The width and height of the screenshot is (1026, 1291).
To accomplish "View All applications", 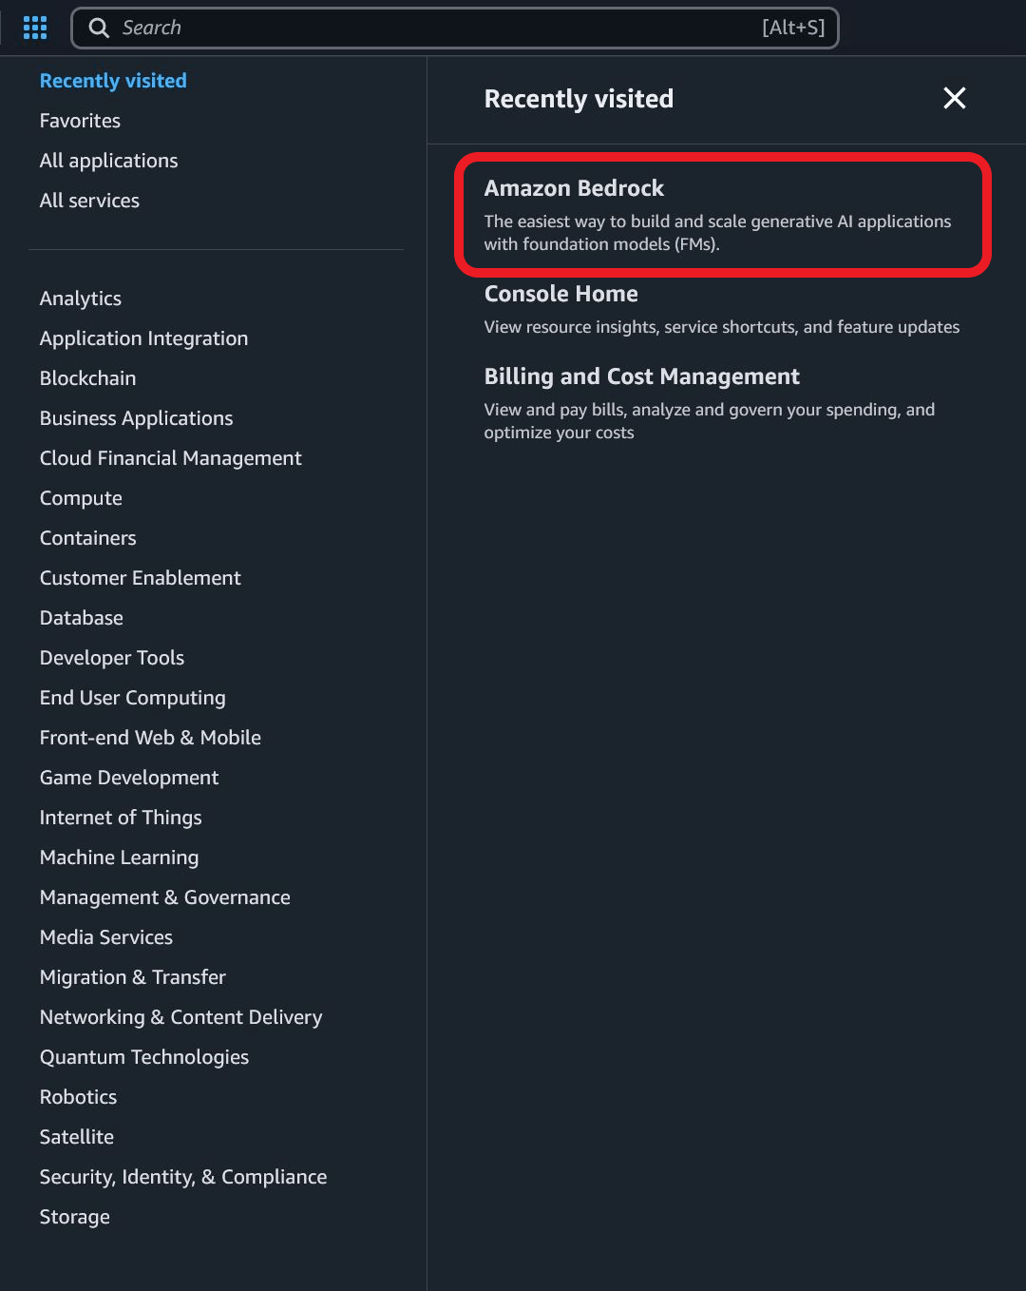I will point(108,161).
